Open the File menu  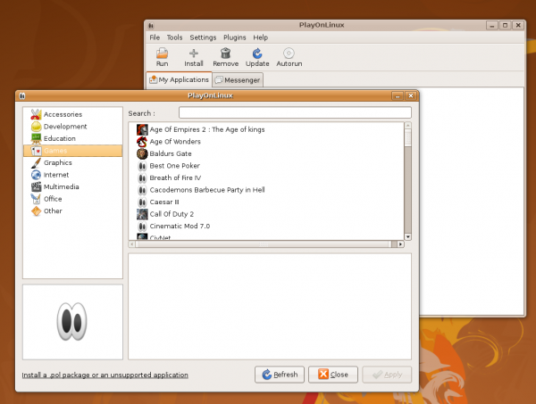155,37
